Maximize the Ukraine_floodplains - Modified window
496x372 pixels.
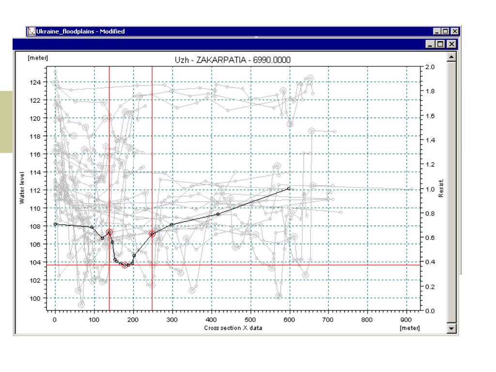click(445, 31)
